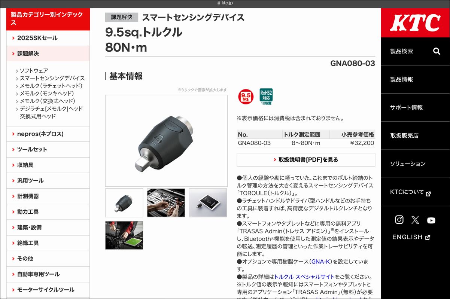This screenshot has width=450, height=299.
Task: Open the 2025SKセール menu item
Action: click(x=48, y=38)
